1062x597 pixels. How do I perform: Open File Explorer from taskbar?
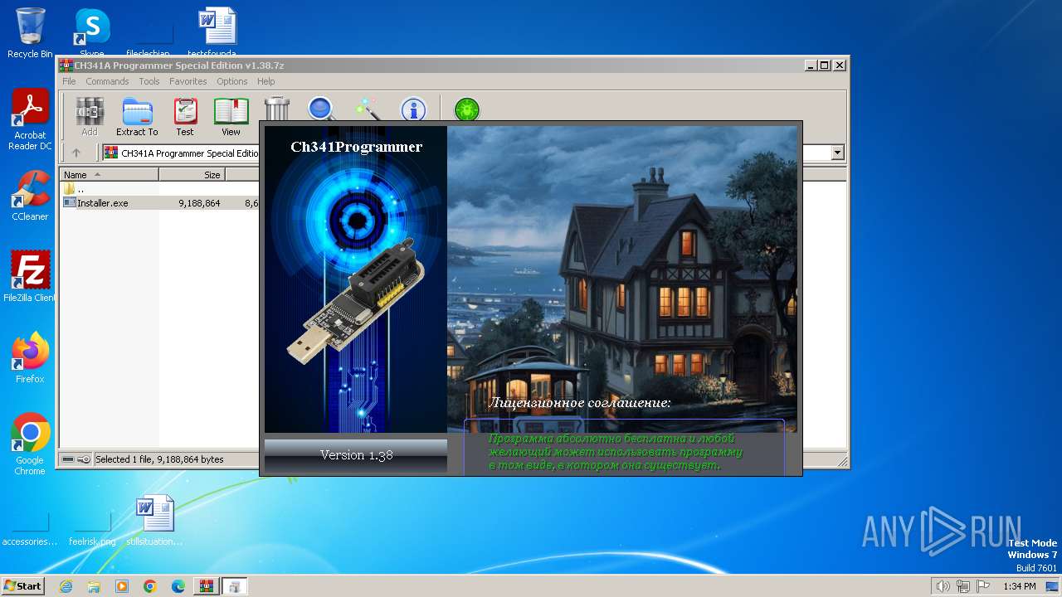(94, 586)
